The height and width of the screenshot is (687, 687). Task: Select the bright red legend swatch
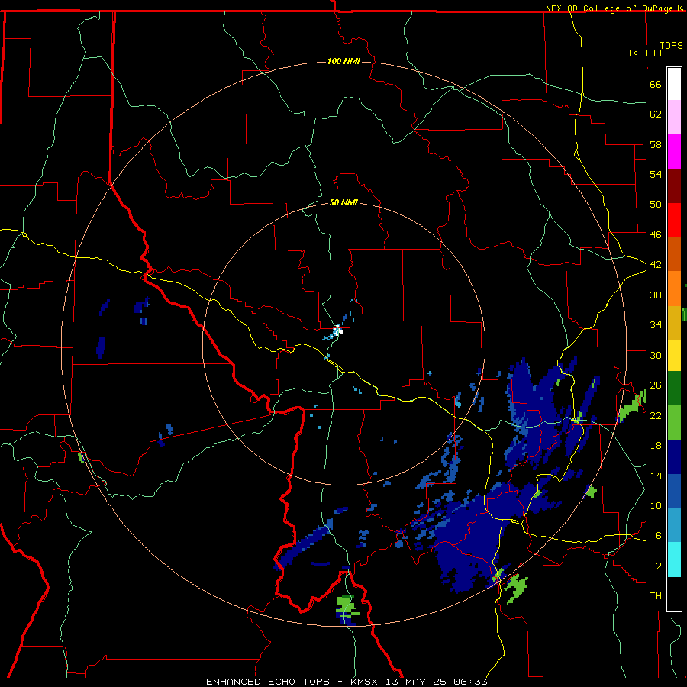(674, 220)
